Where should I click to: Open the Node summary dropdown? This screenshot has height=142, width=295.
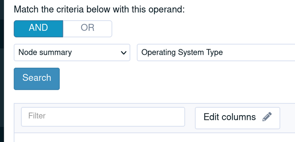point(72,53)
